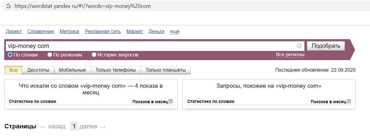Select the "По регионам" radio option
This screenshot has width=370, height=139.
pyautogui.click(x=50, y=55)
